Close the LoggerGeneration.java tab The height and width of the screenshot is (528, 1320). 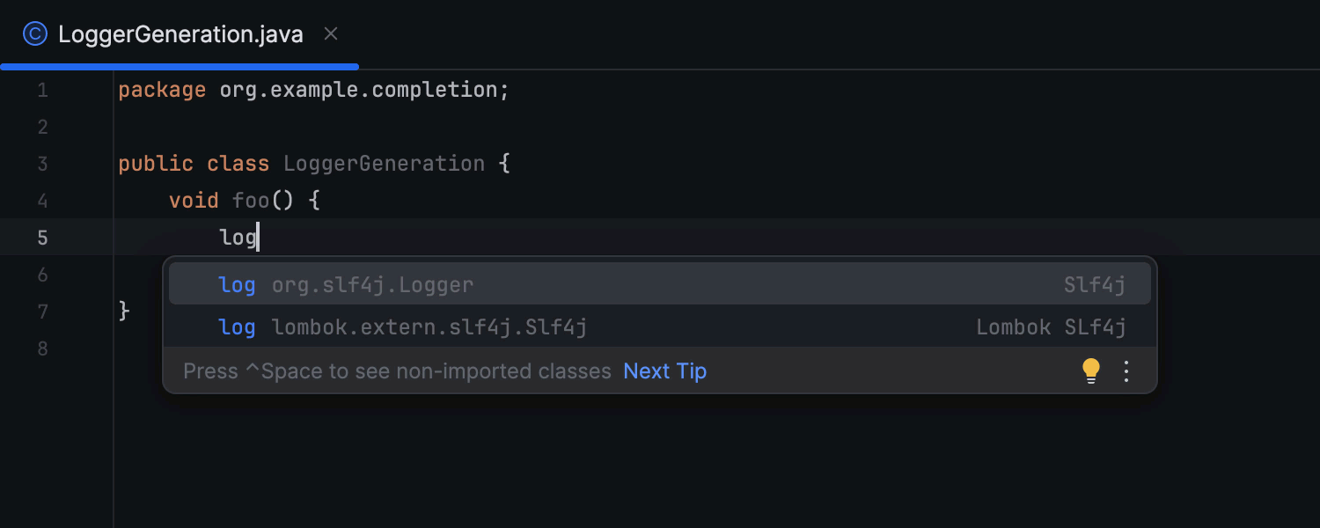click(x=331, y=34)
